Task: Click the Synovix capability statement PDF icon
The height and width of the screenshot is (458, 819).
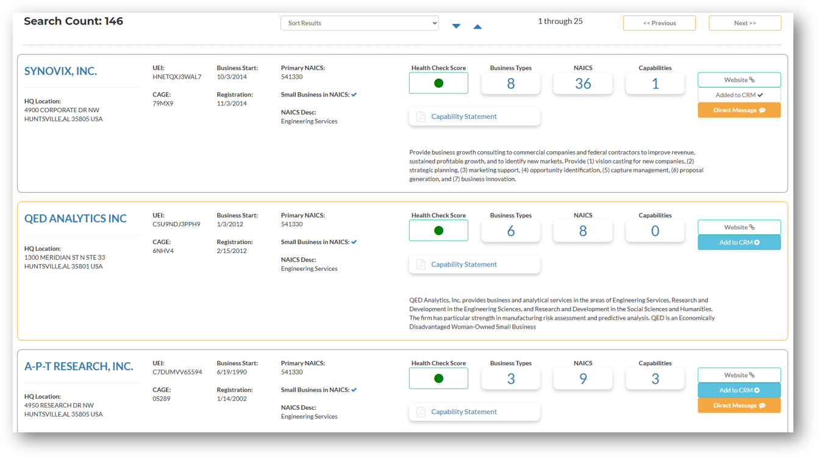Action: pos(421,116)
